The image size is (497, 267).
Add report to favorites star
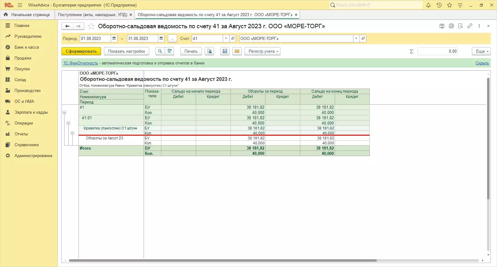pos(91,26)
